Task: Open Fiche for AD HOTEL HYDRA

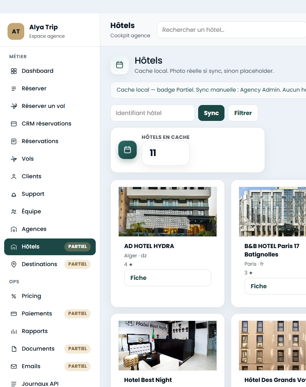Action: (168, 278)
